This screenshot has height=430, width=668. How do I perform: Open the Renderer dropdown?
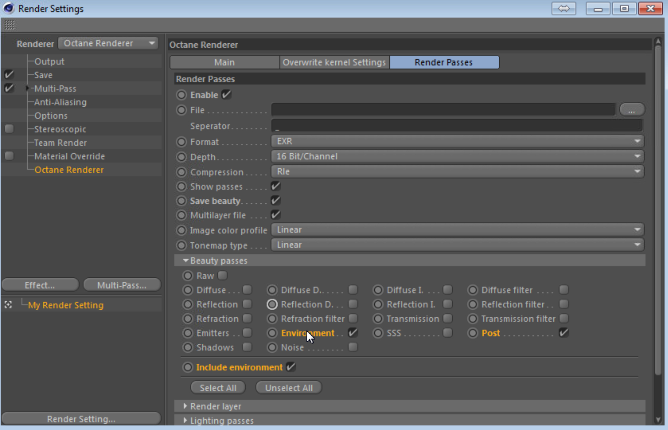(108, 43)
